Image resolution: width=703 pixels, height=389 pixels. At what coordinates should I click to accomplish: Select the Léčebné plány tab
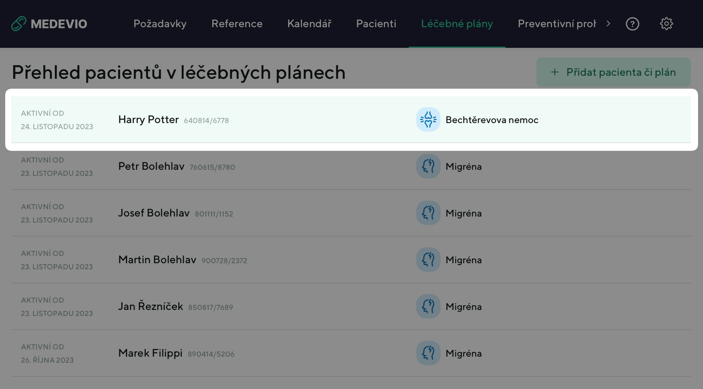tap(457, 24)
